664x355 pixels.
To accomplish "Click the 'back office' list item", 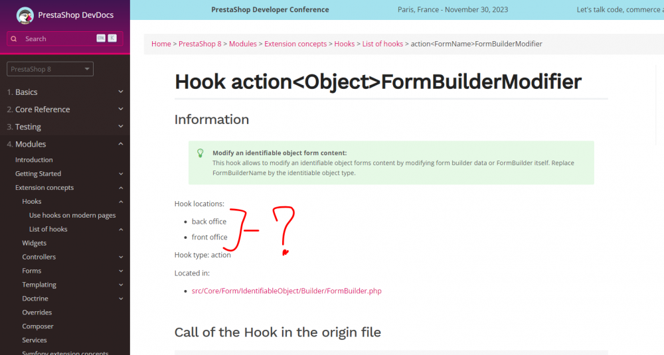I will pyautogui.click(x=209, y=221).
